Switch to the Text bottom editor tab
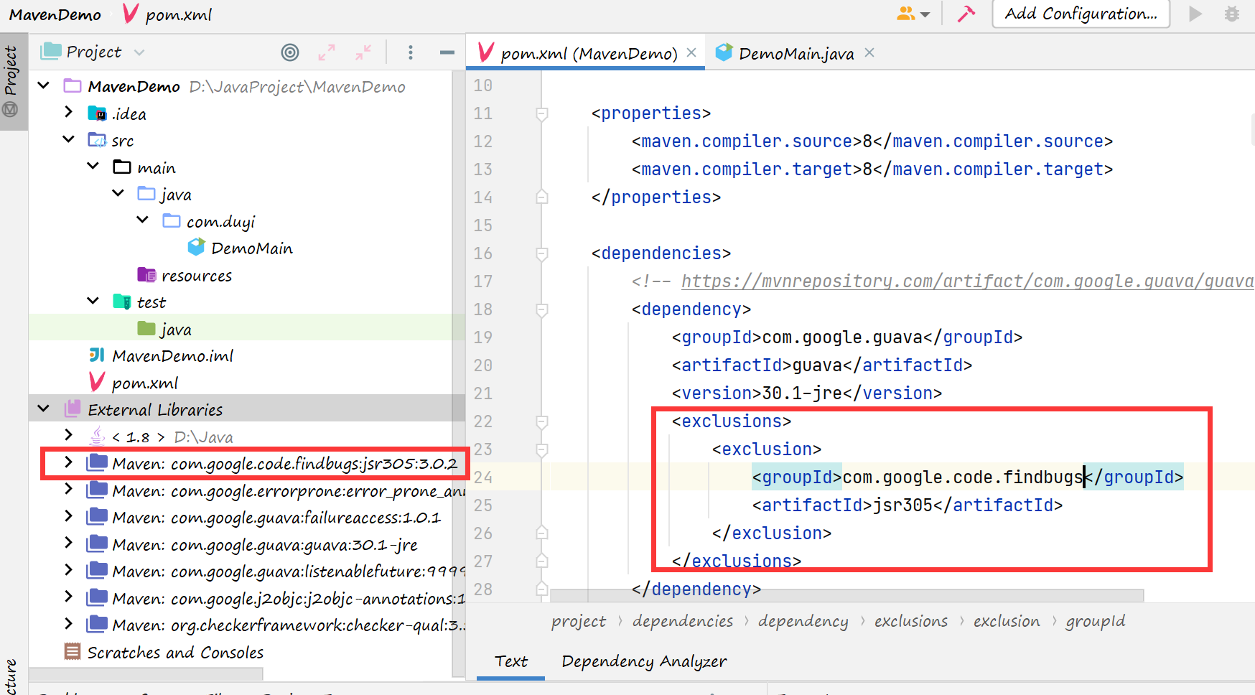 [x=511, y=661]
